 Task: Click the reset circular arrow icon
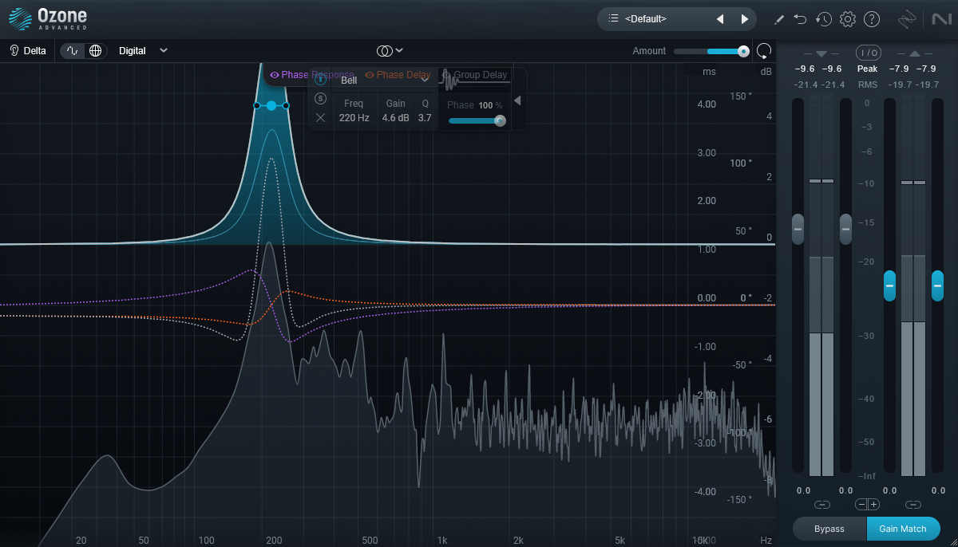764,51
